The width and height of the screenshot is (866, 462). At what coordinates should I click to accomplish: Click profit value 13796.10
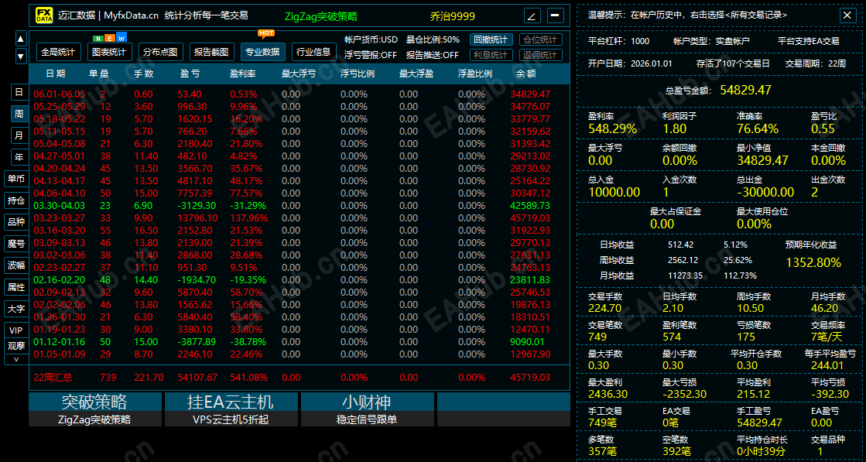tap(197, 218)
